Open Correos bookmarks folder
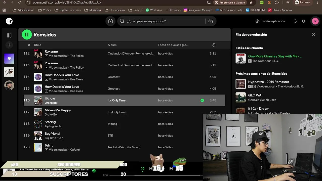Viewport: 322px width, 181px height. [x=135, y=10]
